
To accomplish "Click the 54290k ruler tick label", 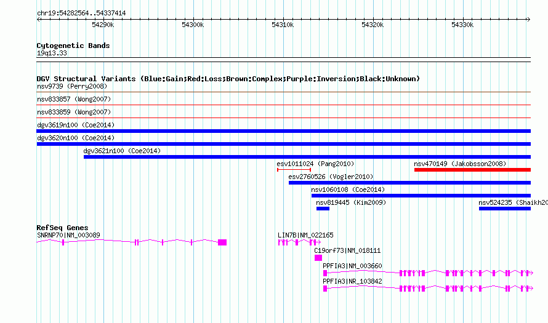I will point(103,25).
